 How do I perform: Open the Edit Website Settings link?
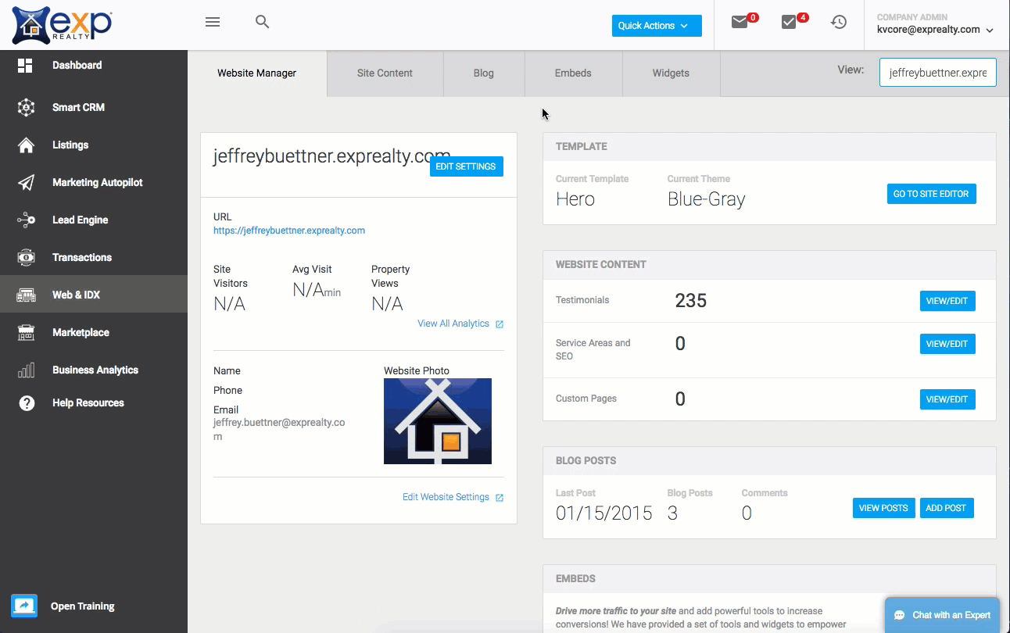[446, 497]
